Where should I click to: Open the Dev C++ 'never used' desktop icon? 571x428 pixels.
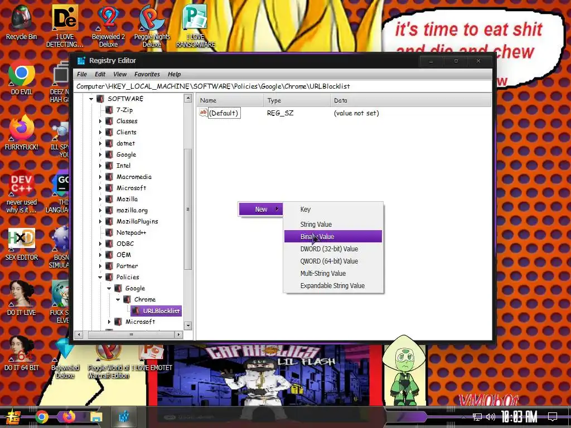tap(21, 192)
